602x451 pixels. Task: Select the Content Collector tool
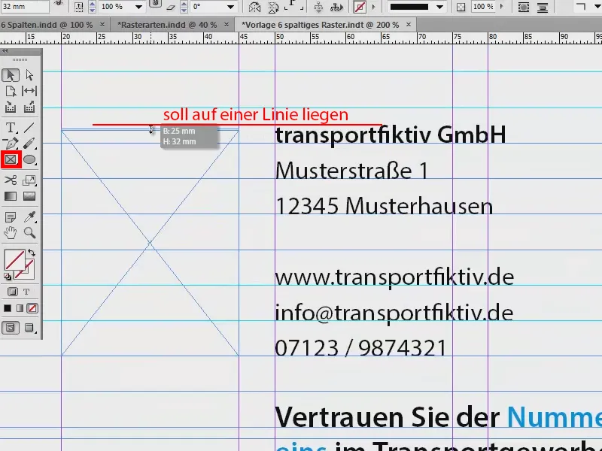pyautogui.click(x=11, y=107)
